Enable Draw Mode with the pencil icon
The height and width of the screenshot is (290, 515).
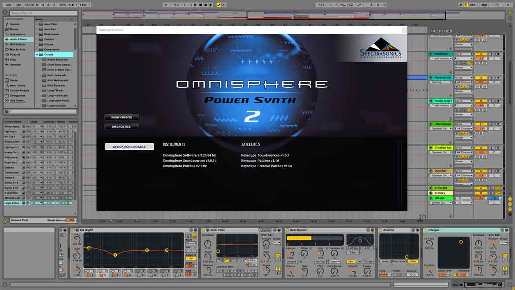coord(461,5)
